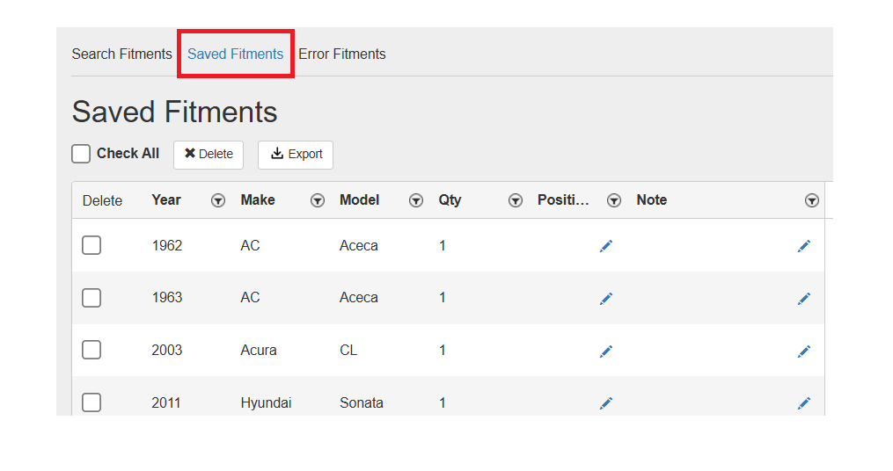
Task: Click the year cell 2011
Action: (x=165, y=403)
